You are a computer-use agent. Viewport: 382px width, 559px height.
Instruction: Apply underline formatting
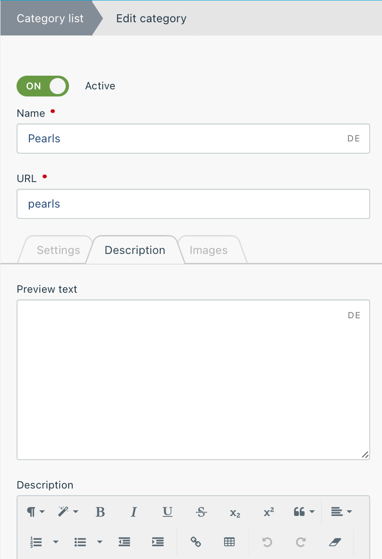pos(167,512)
